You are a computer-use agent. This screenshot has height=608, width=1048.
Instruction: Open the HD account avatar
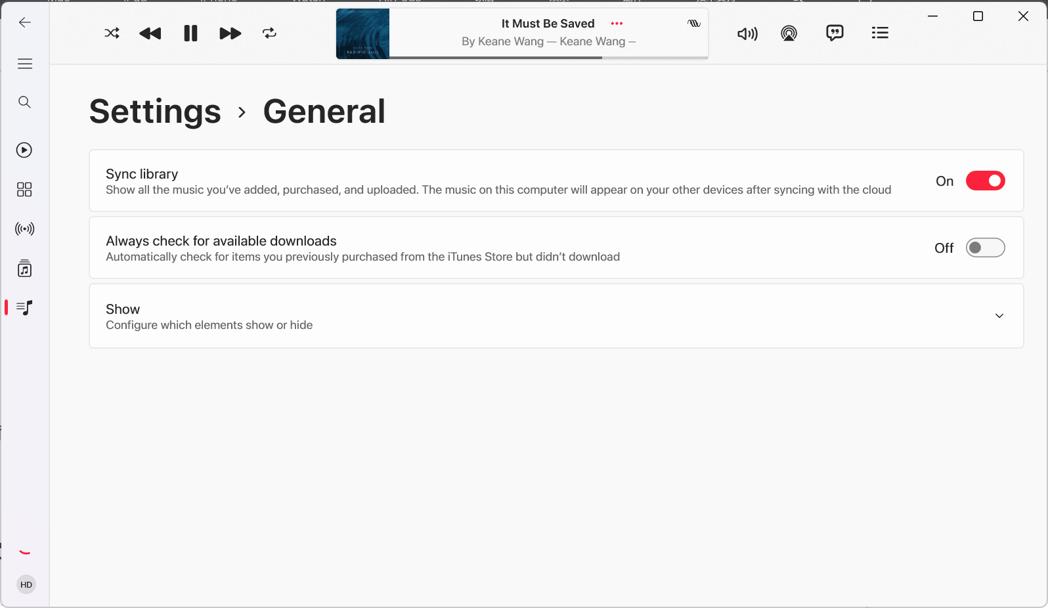tap(26, 584)
